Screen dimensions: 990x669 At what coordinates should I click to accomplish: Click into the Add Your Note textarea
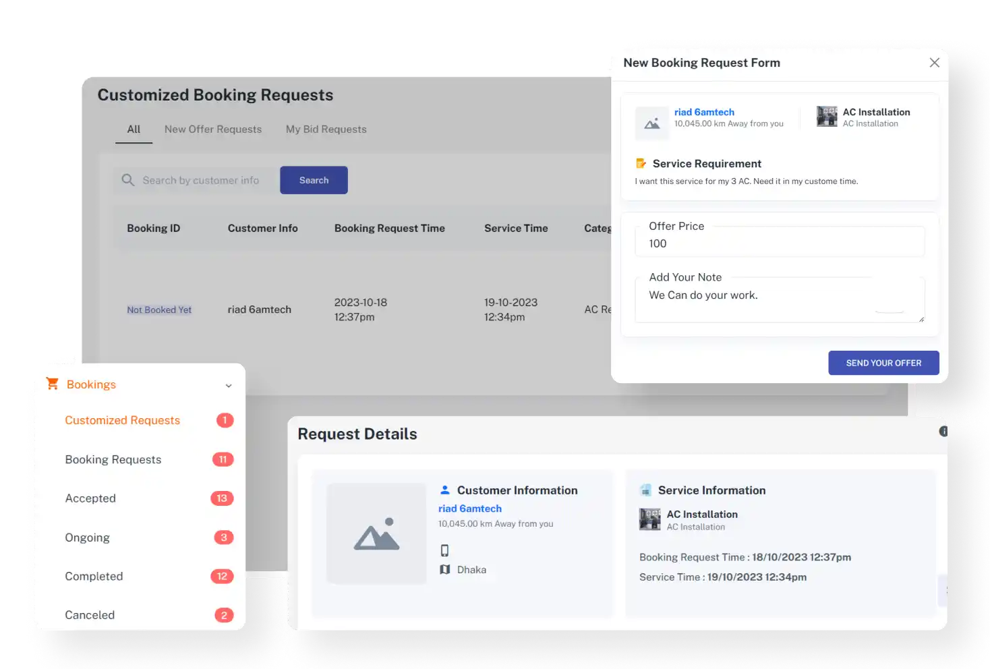pyautogui.click(x=780, y=299)
